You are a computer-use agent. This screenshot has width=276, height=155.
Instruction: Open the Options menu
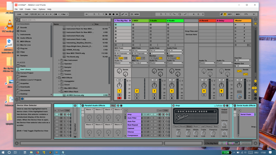[42, 9]
